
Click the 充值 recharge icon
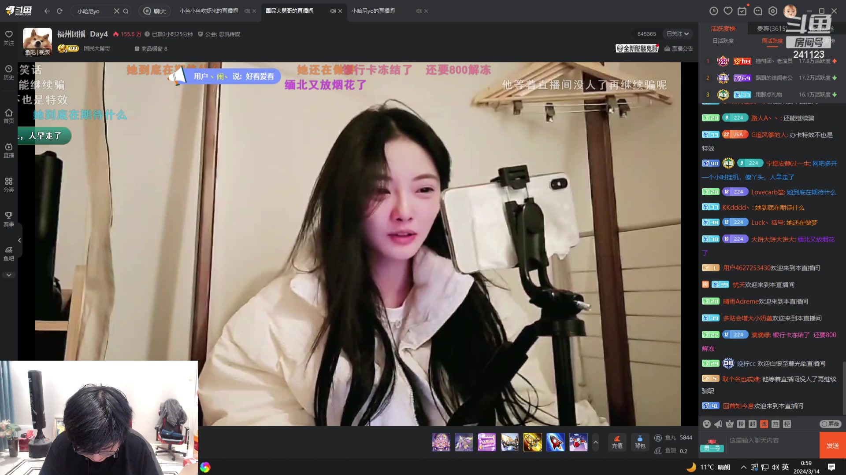tap(617, 442)
